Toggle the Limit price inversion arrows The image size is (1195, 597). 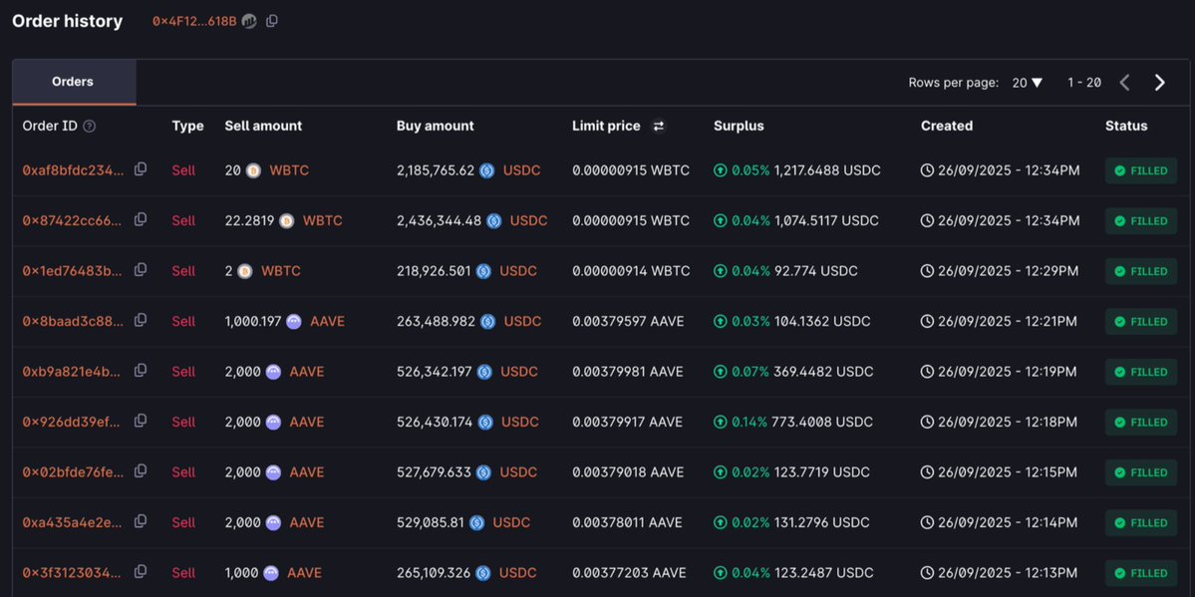point(658,127)
